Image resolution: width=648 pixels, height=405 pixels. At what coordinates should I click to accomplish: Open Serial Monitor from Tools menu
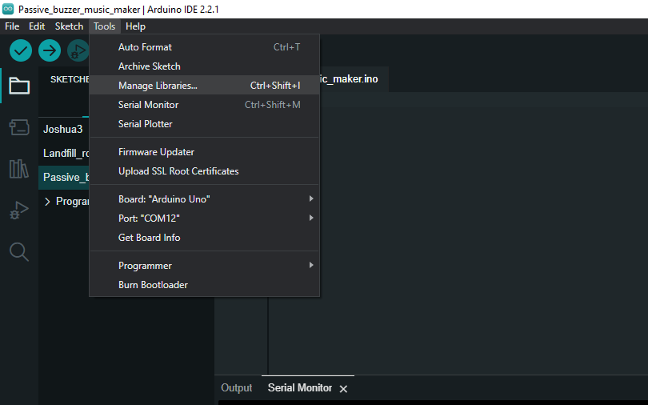(x=204, y=105)
